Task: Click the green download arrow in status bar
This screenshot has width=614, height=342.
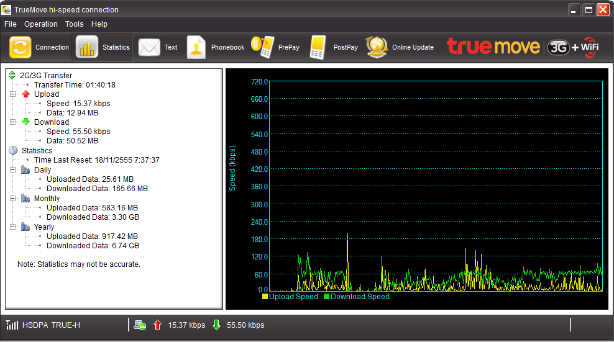Action: (216, 325)
